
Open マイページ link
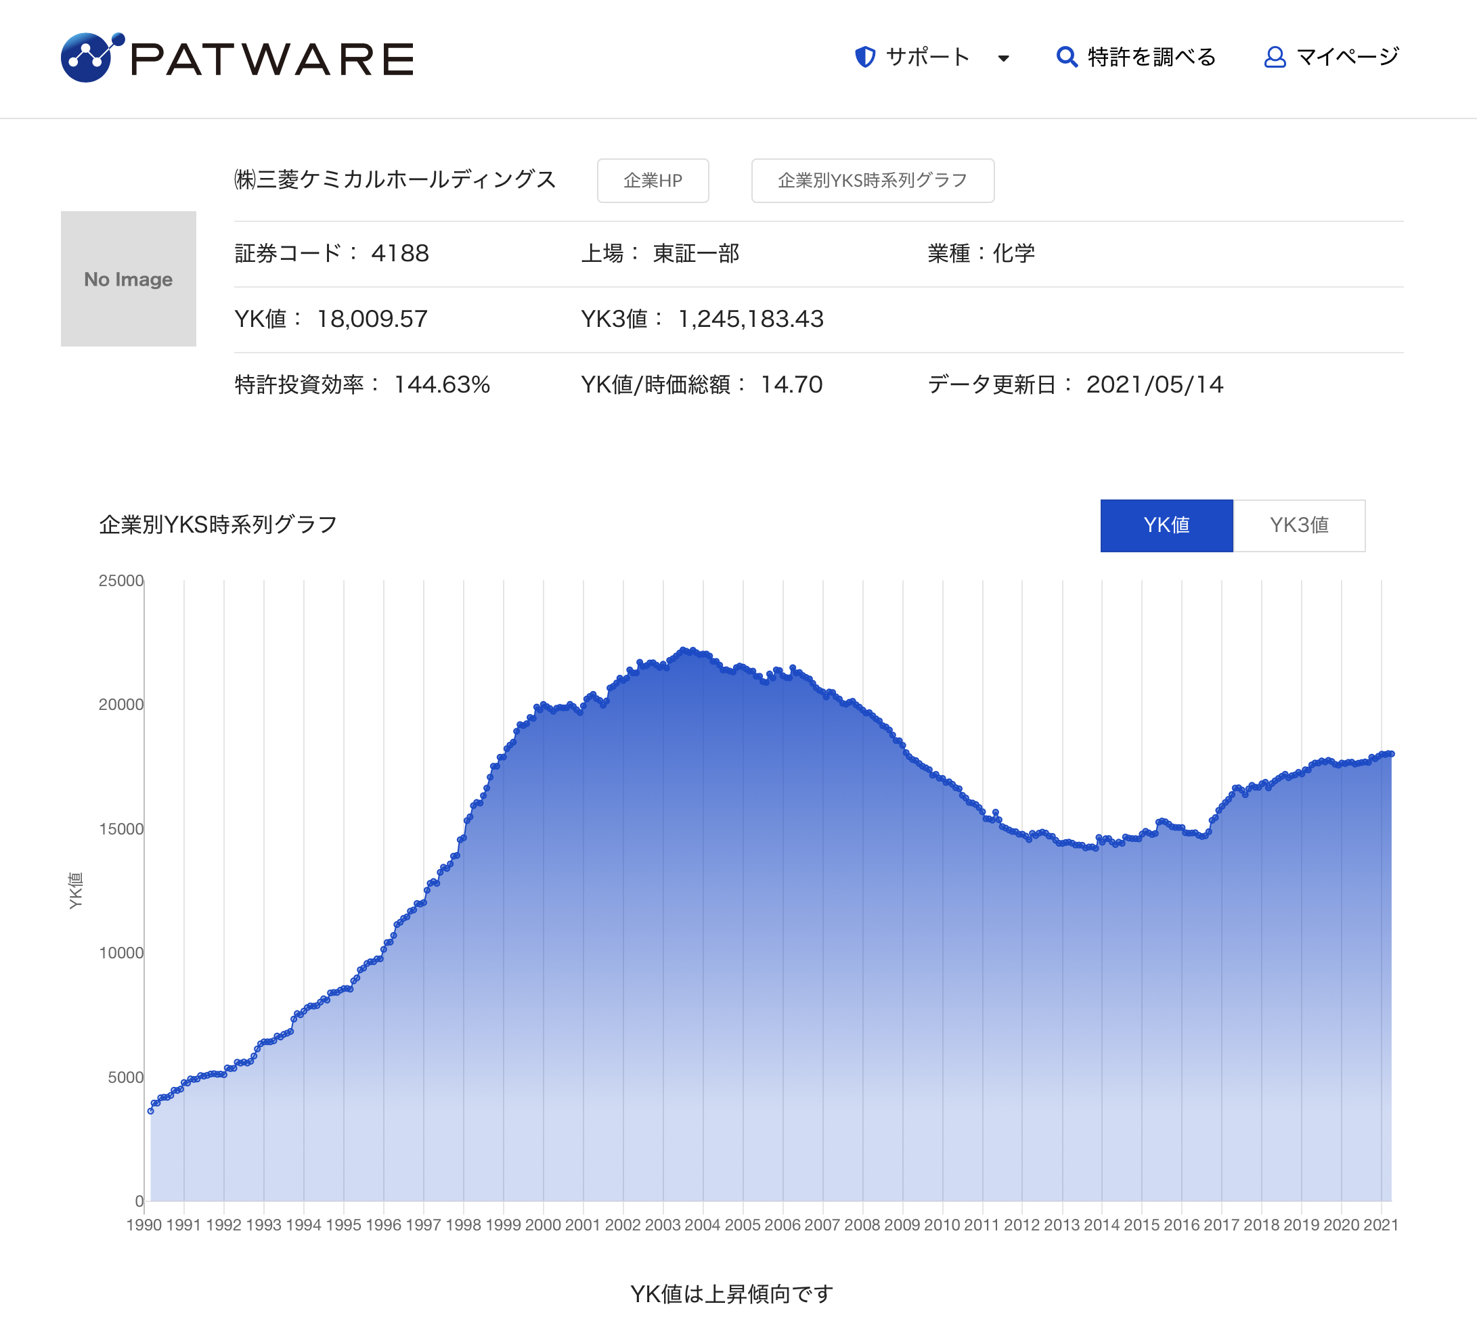click(x=1347, y=57)
